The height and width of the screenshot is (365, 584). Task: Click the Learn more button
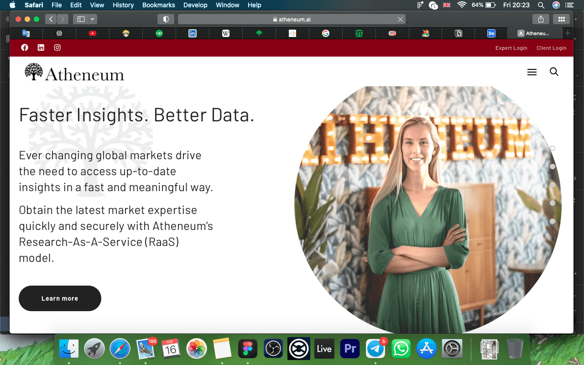pos(60,298)
